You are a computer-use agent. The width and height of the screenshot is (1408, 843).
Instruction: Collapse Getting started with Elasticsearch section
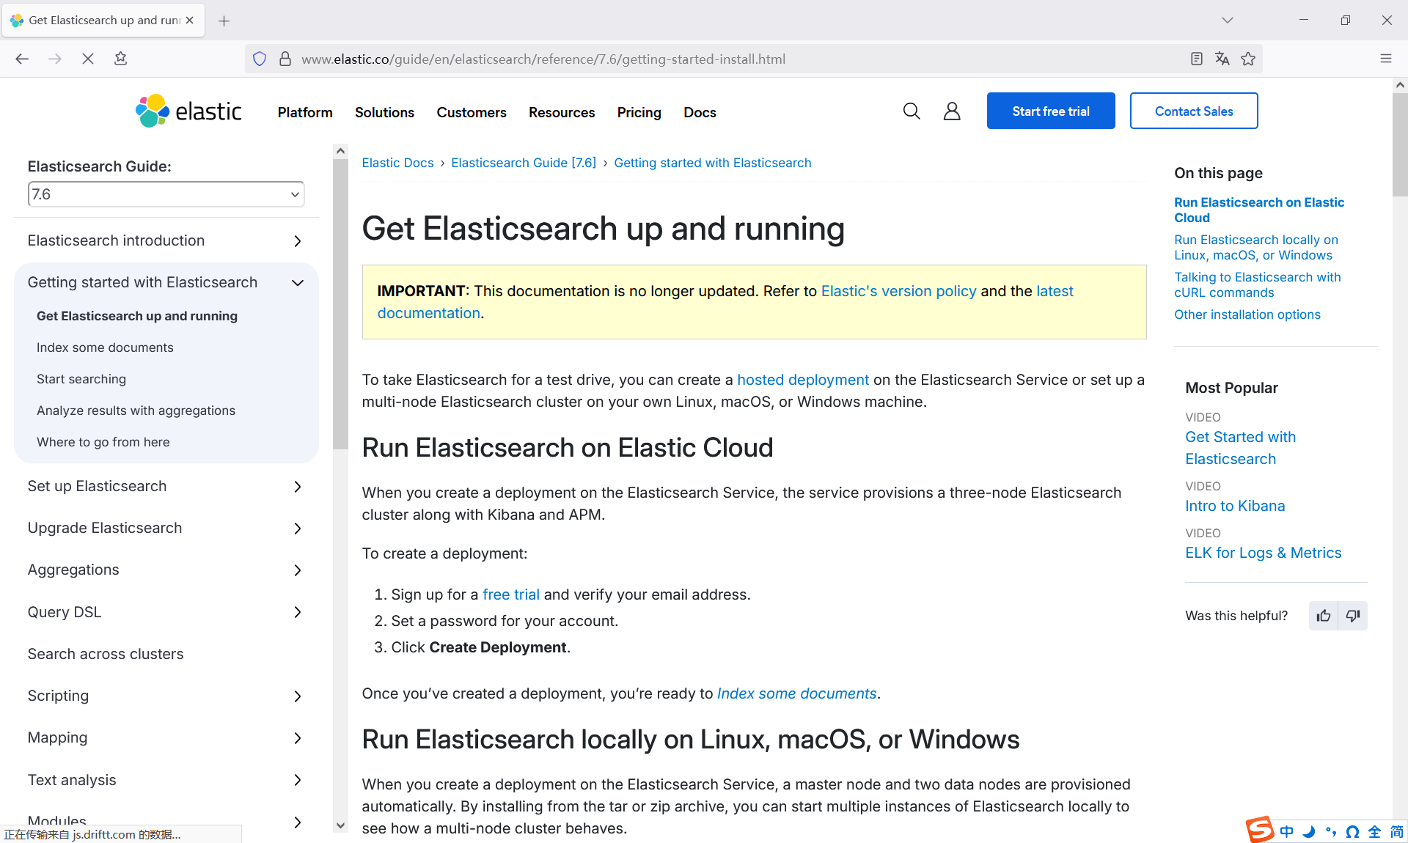tap(297, 283)
